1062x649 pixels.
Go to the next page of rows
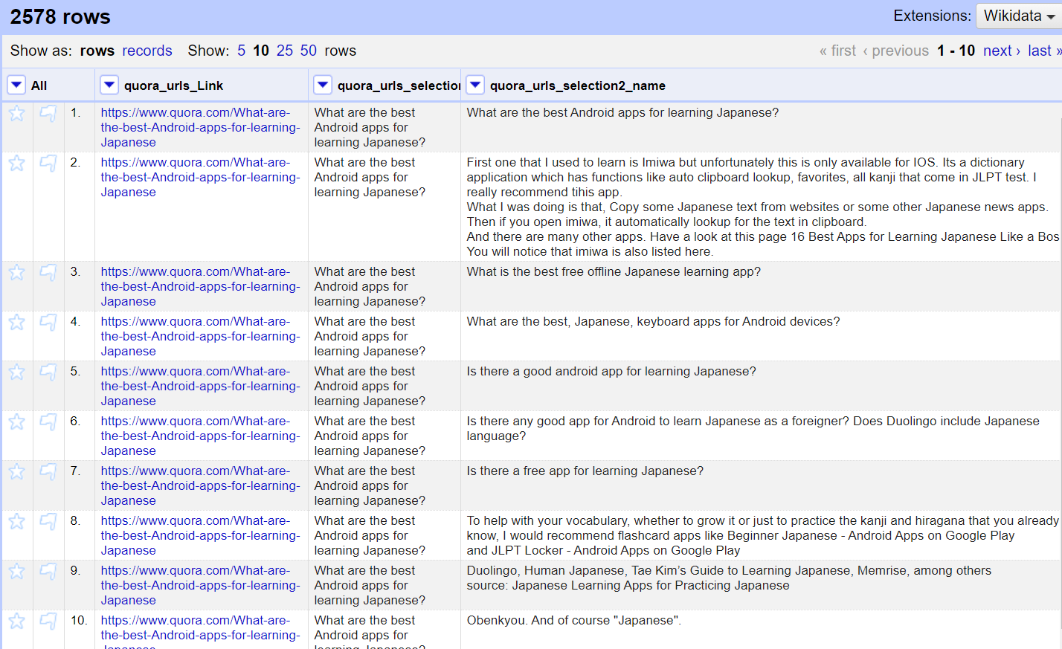1001,51
